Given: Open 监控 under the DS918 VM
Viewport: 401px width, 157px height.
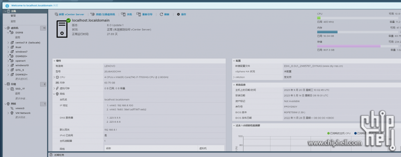Looking at the screenshot, I should click(x=17, y=37).
